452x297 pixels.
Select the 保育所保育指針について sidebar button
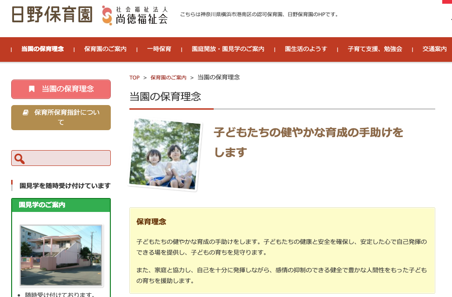tap(61, 118)
